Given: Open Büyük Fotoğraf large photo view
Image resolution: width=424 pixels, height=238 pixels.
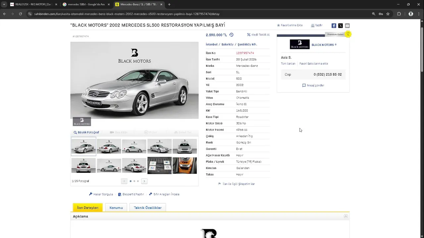Looking at the screenshot, I should [86, 132].
